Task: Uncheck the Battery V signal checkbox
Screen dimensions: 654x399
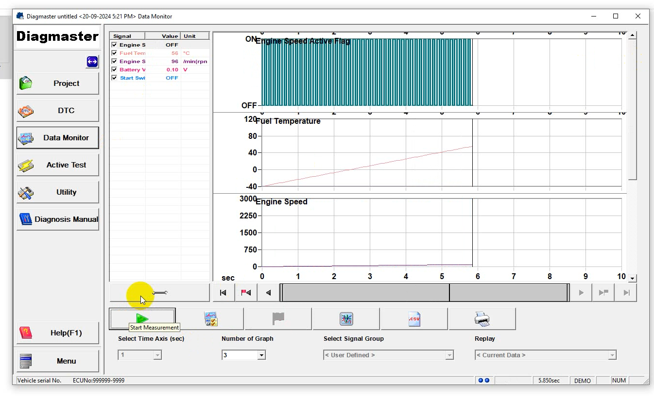Action: tap(115, 69)
